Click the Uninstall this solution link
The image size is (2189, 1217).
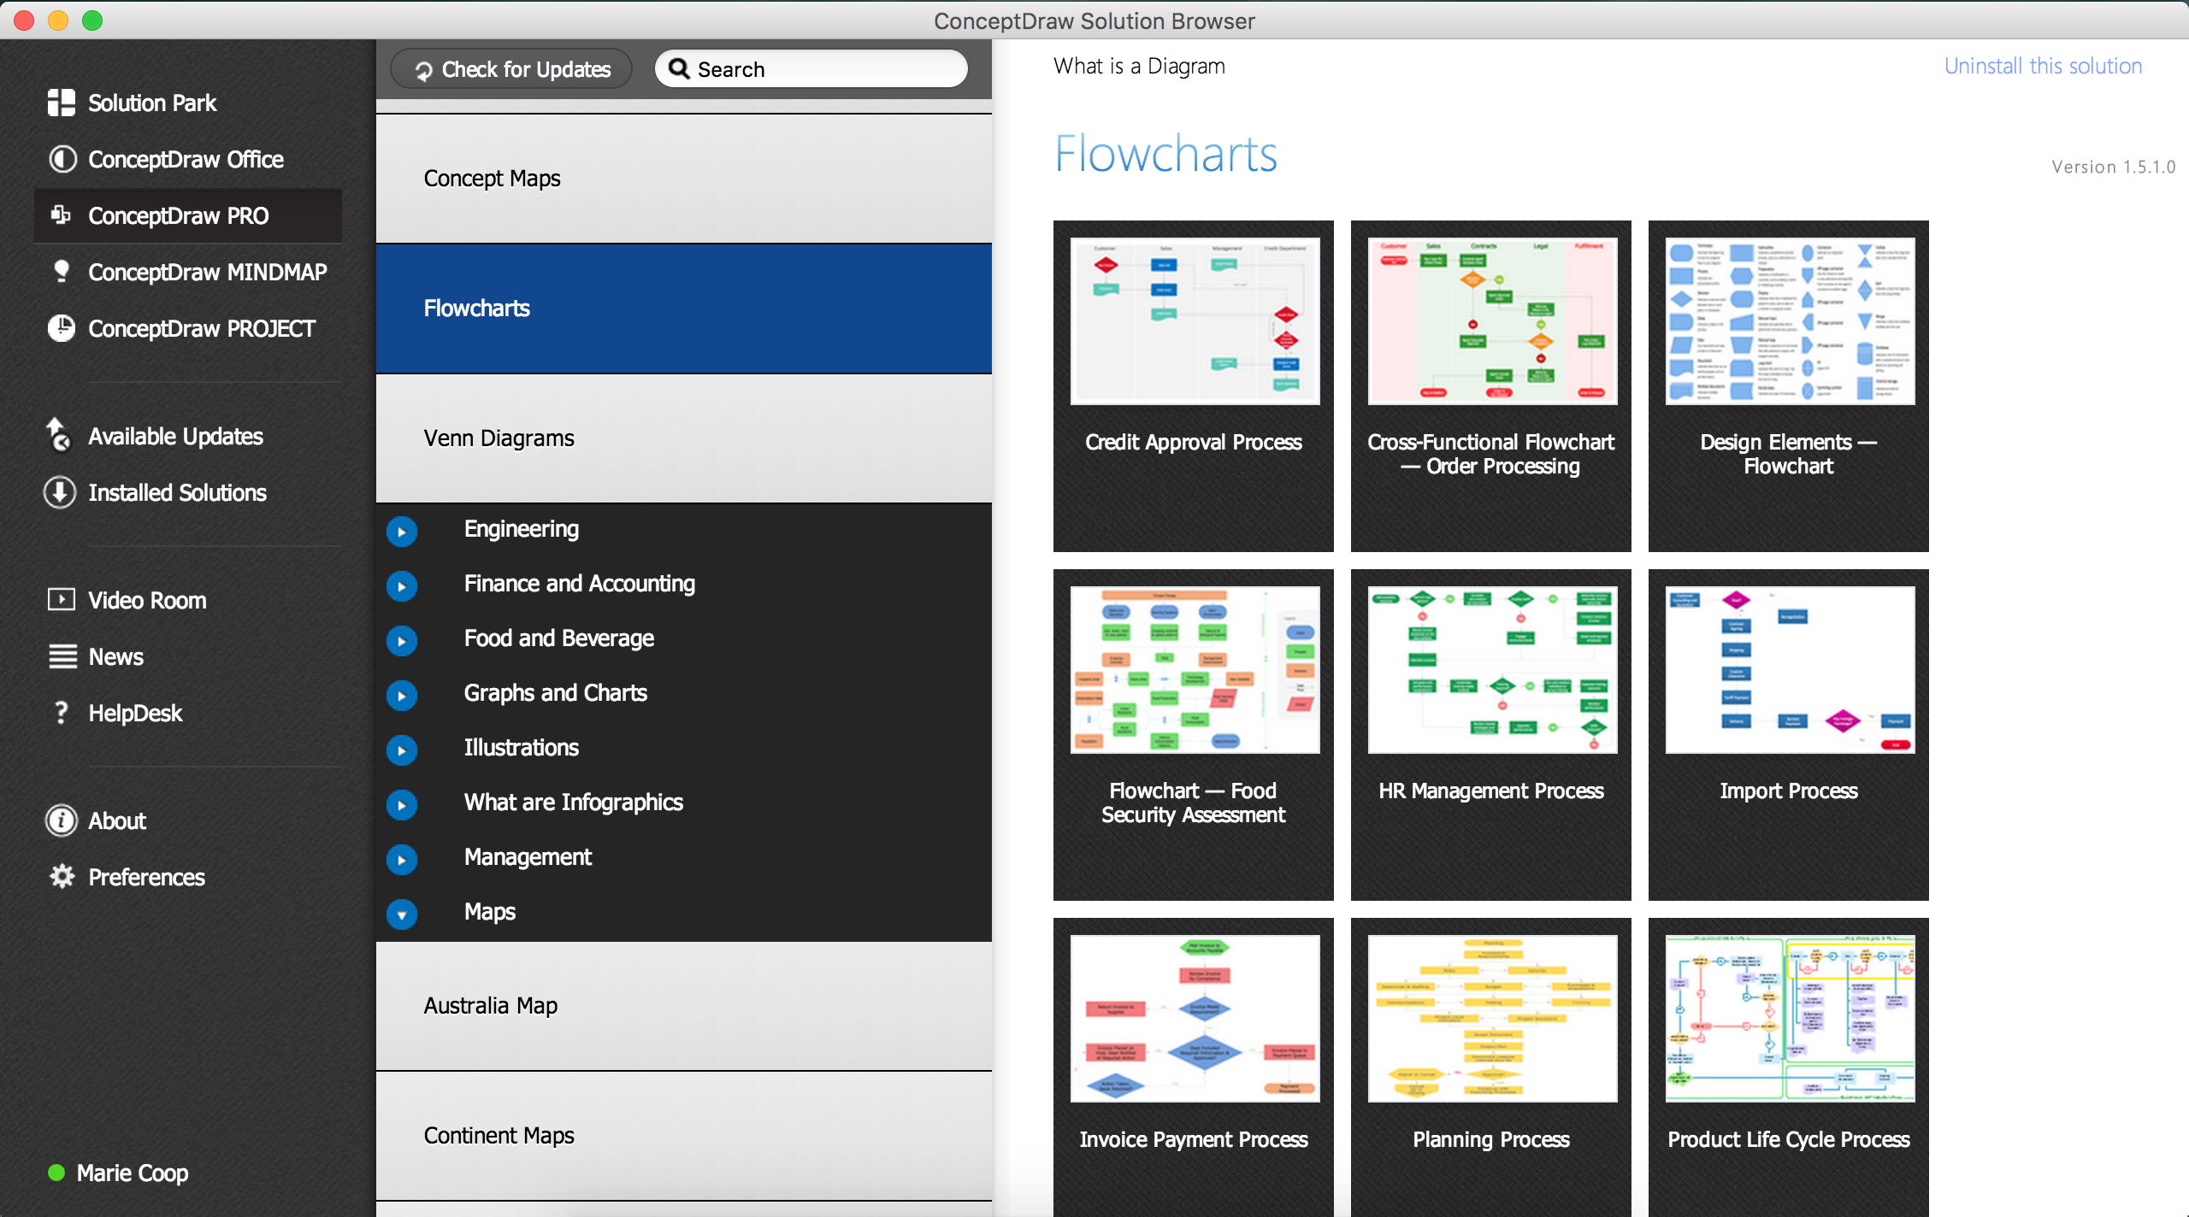coord(2042,66)
